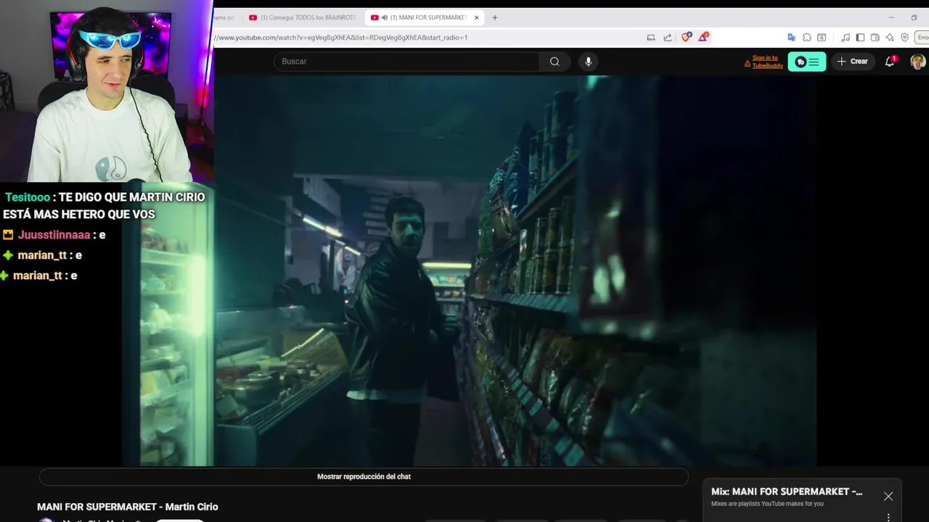
Task: Click the YouTube search magnifier button
Action: coord(554,62)
